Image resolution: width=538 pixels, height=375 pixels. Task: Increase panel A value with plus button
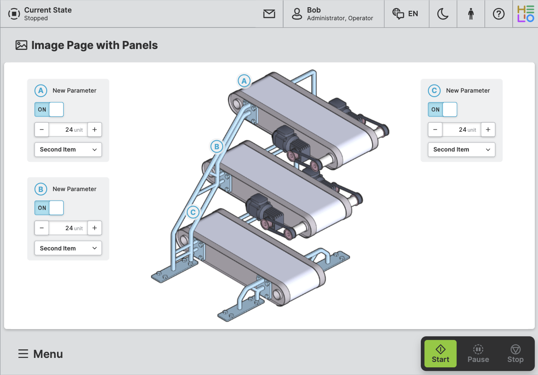pyautogui.click(x=94, y=129)
